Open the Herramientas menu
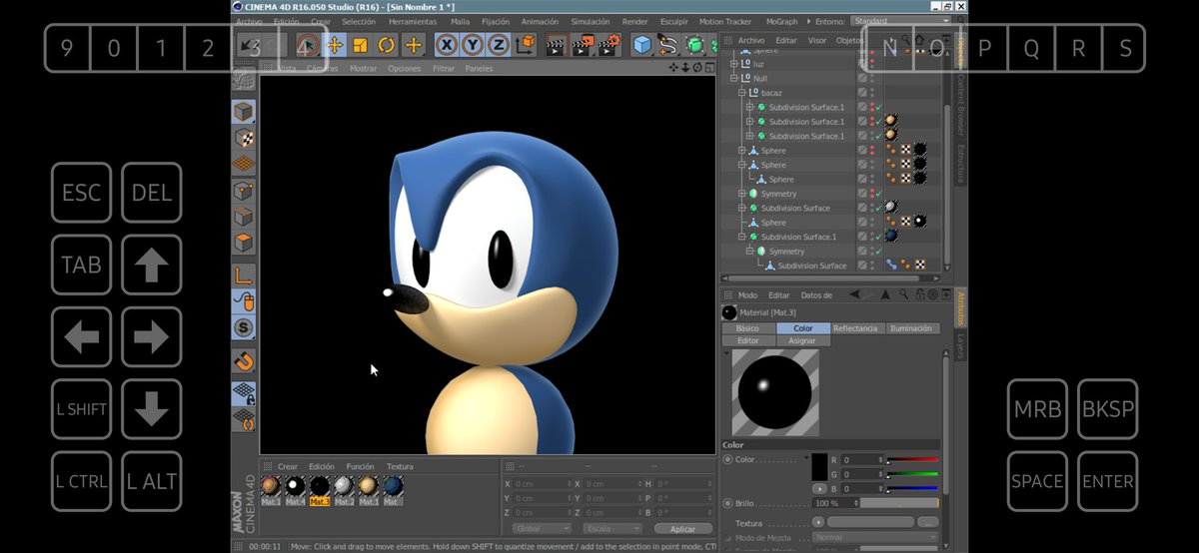 tap(413, 21)
